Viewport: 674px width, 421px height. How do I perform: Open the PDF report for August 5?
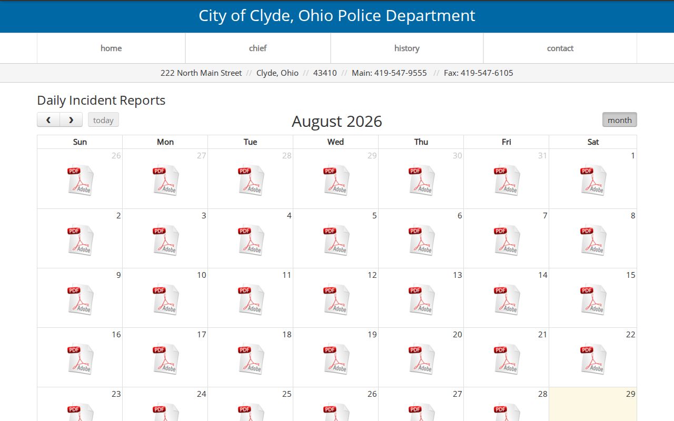(336, 240)
